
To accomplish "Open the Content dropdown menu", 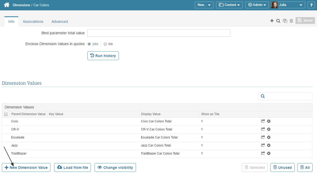I will point(229,5).
